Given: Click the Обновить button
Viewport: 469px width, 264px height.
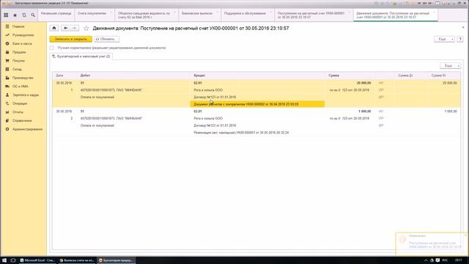Looking at the screenshot, I should pos(107,39).
